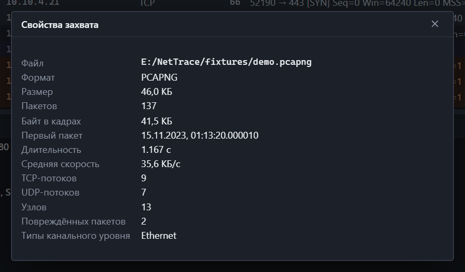Screen dimensions: 465x272
Task: Select link type value Ethernet
Action: click(x=159, y=236)
